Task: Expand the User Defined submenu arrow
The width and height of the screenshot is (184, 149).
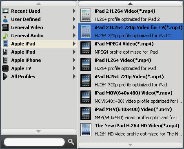Action: coord(74,19)
